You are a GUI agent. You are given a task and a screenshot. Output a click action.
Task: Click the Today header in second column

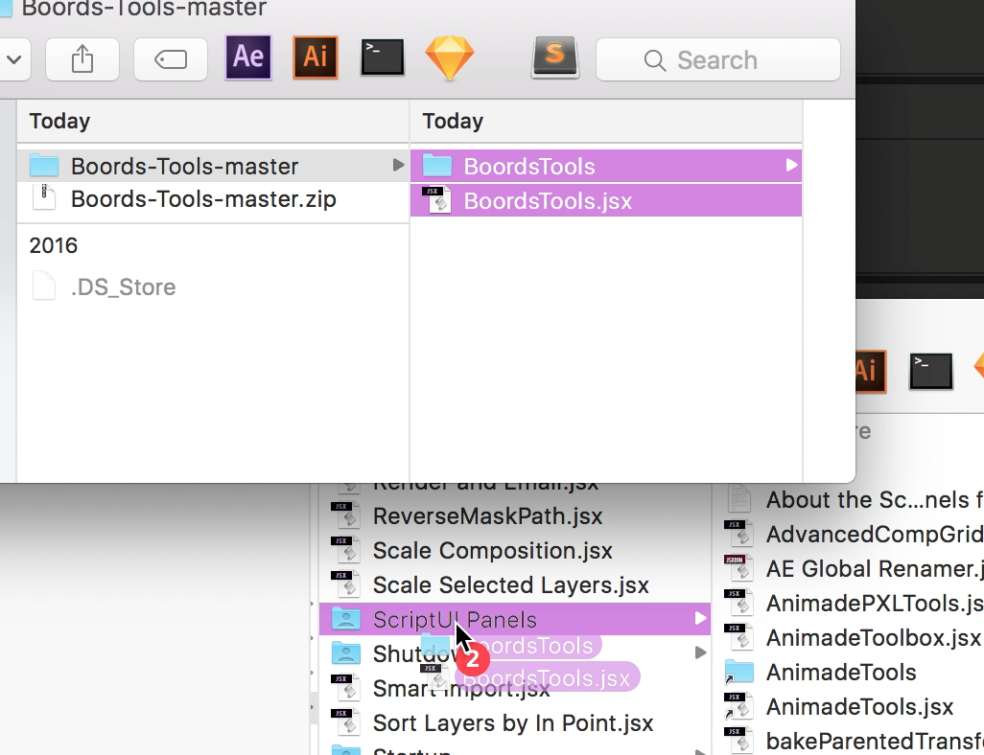(x=453, y=121)
